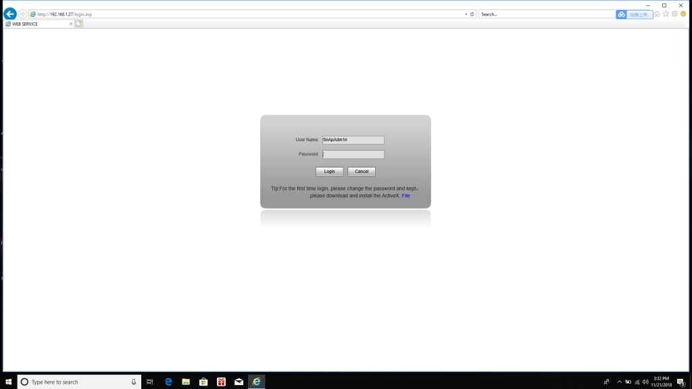Viewport: 692px width, 389px height.
Task: Open the address bar history dropdown arrow
Action: [x=466, y=14]
